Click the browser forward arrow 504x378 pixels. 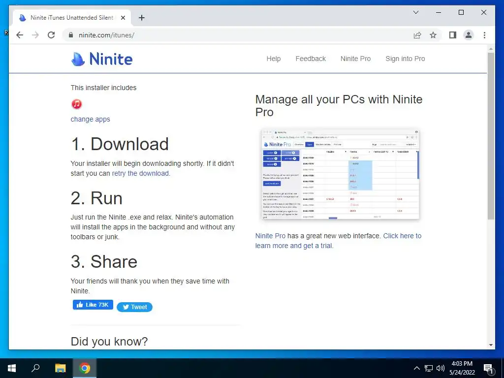pyautogui.click(x=35, y=35)
